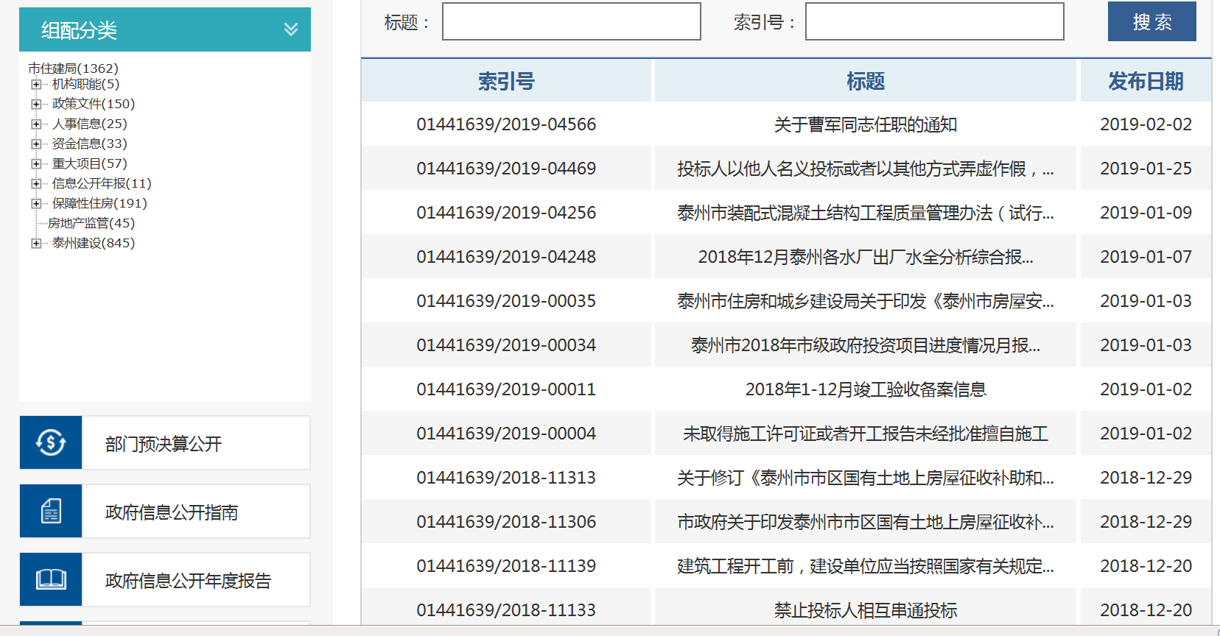Expand the 重大项目 plus icon
The width and height of the screenshot is (1220, 636).
pyautogui.click(x=35, y=164)
